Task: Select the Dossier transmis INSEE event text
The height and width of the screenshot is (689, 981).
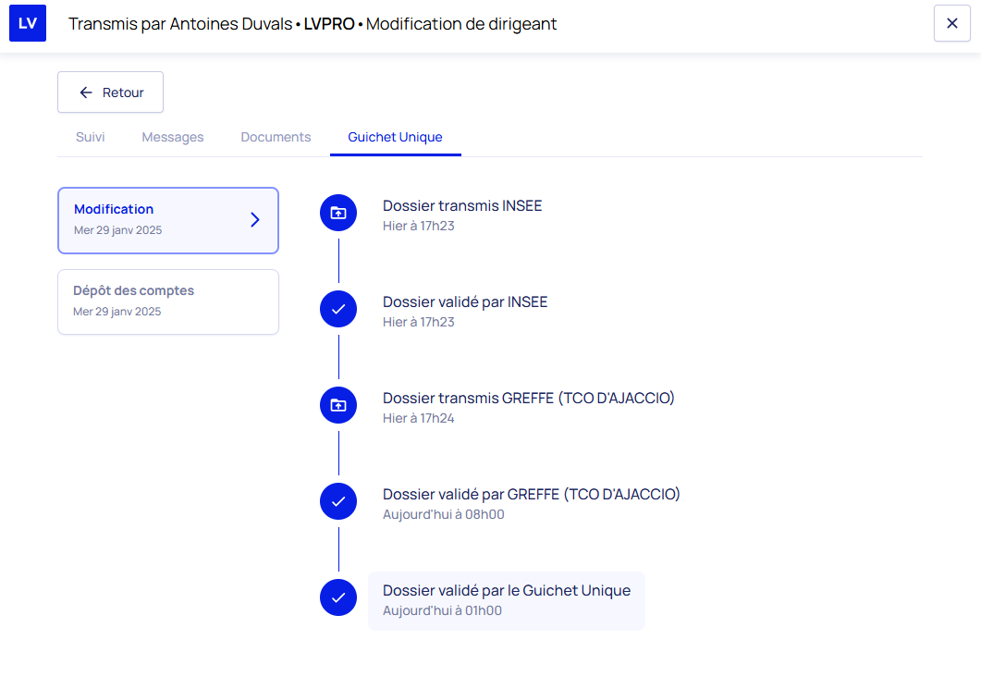Action: click(462, 206)
